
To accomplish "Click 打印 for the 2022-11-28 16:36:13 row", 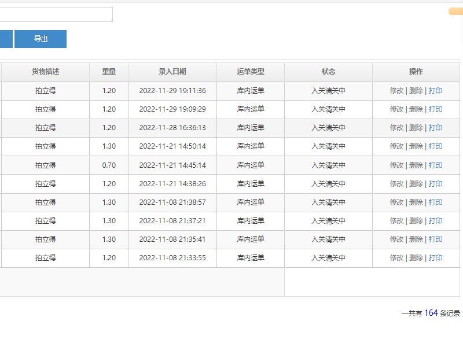I will coord(435,128).
